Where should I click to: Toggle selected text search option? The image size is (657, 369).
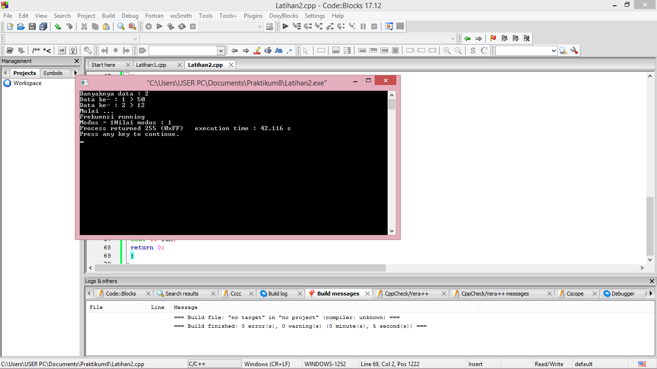tap(268, 50)
